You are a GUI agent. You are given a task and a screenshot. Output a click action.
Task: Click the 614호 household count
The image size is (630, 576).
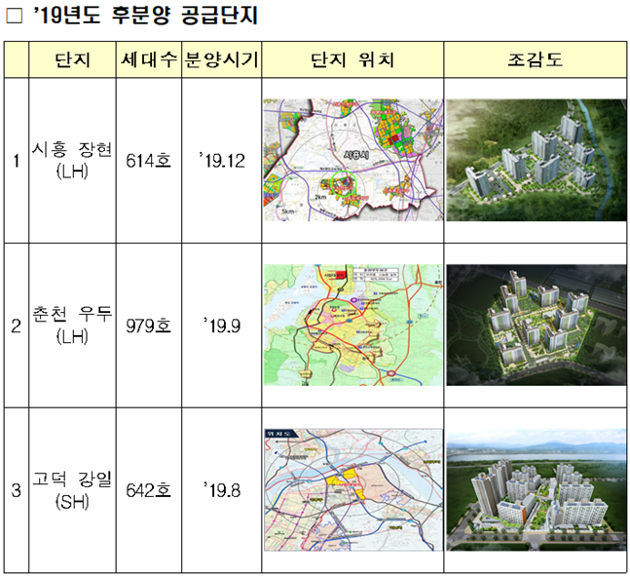pyautogui.click(x=149, y=161)
